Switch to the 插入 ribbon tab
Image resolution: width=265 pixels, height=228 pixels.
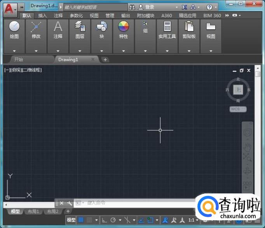click(x=42, y=16)
